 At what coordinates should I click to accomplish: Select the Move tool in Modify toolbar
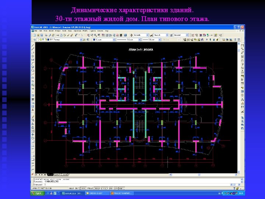pos(33,135)
